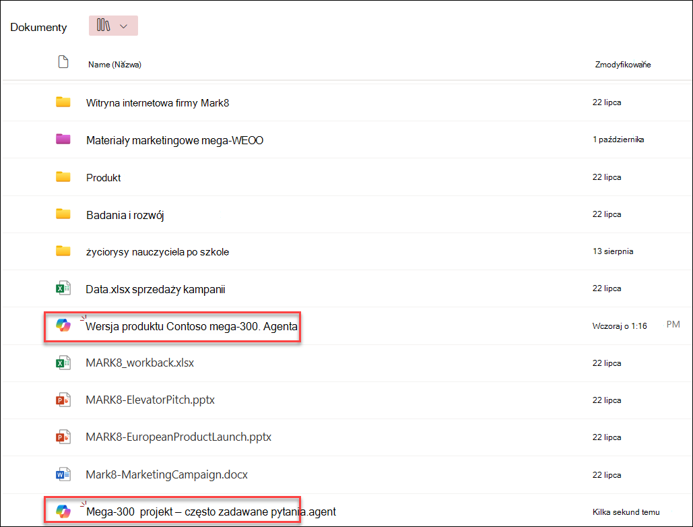Viewport: 693px width, 527px height.
Task: Click '22 lipca' date in Mark8-MarketingCampaign.docx row
Action: [x=607, y=475]
